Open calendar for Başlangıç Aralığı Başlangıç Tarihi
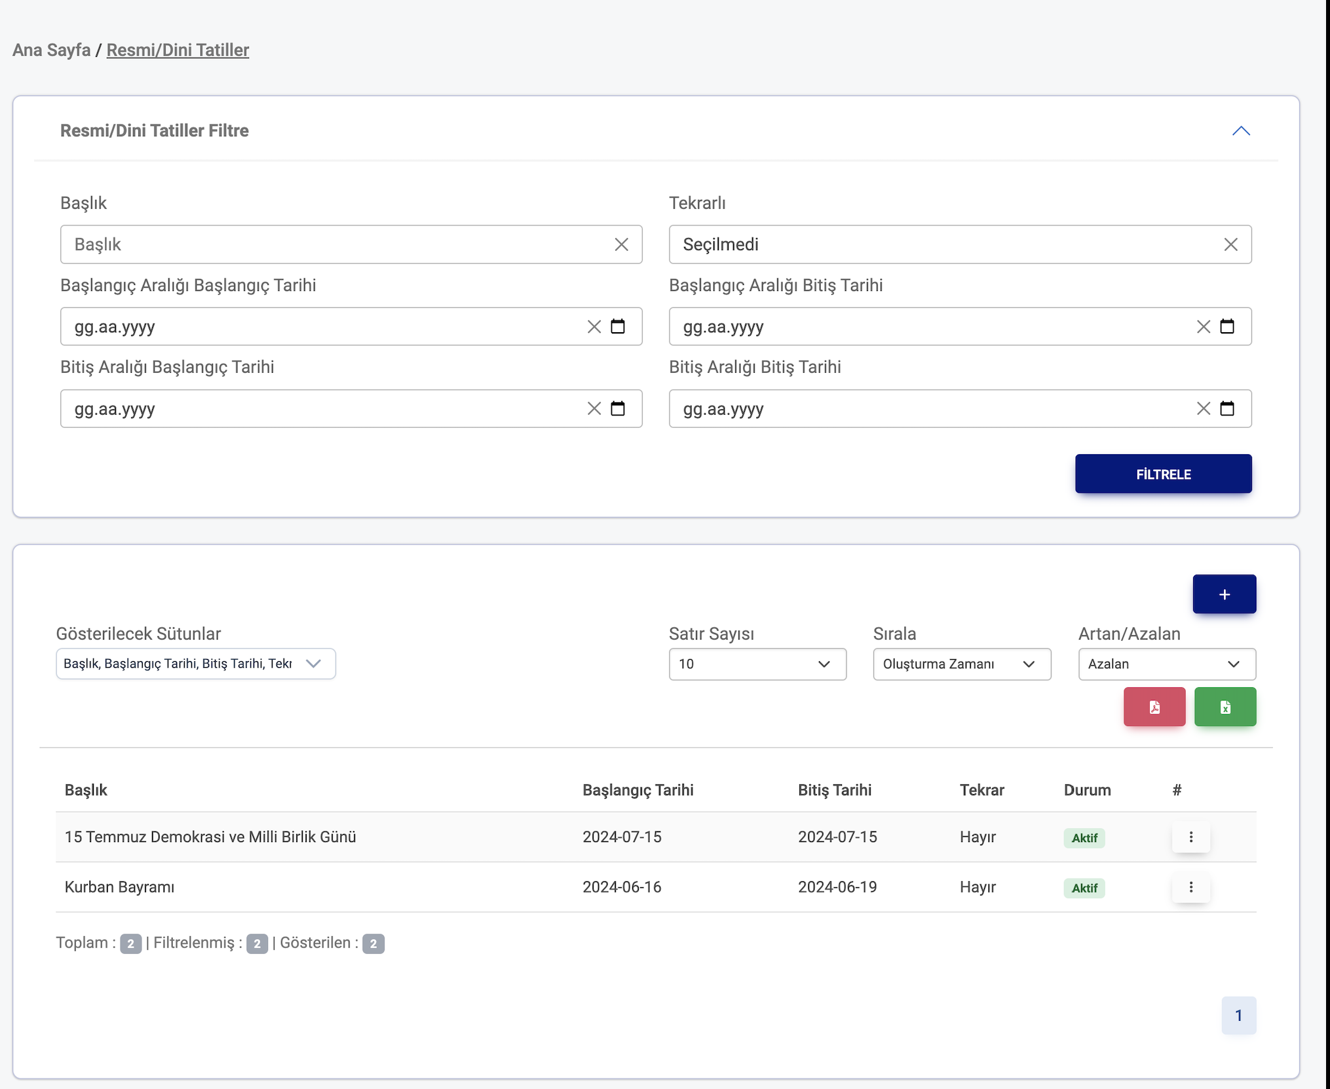 [618, 326]
